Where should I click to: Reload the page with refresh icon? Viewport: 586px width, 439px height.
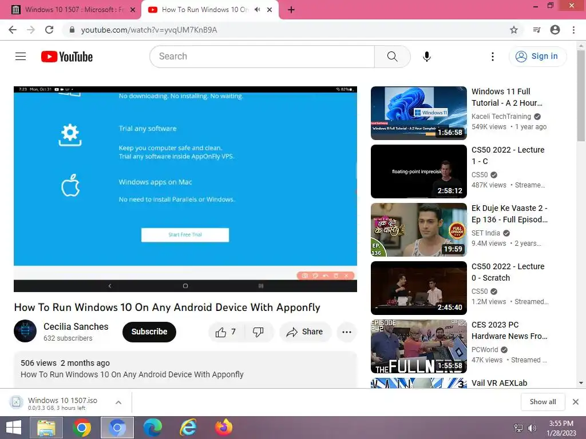pyautogui.click(x=49, y=30)
